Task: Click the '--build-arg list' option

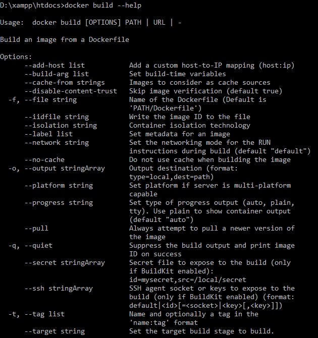Action: (57, 74)
